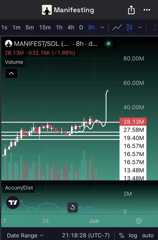Tap the green market status dot

pyautogui.click(x=109, y=44)
